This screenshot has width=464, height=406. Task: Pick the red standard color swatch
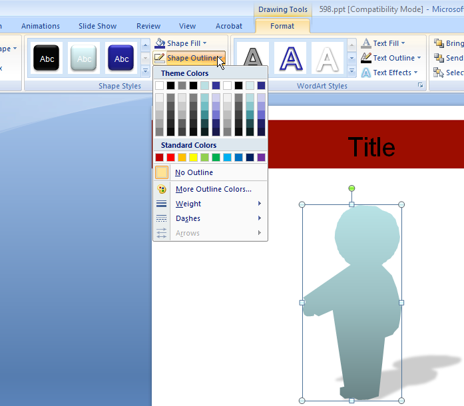point(170,158)
